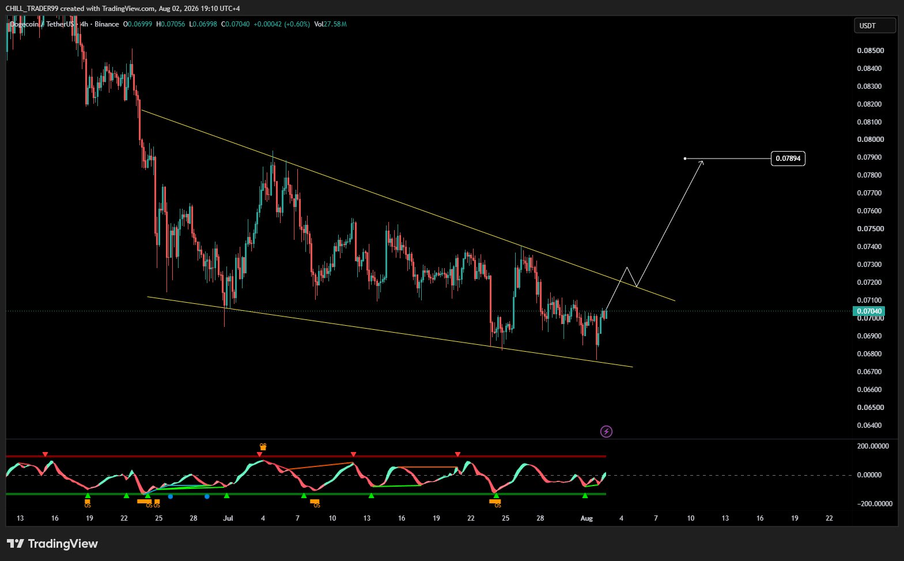This screenshot has width=904, height=561.
Task: Click the volume reading Vol 27.58M
Action: coord(330,24)
